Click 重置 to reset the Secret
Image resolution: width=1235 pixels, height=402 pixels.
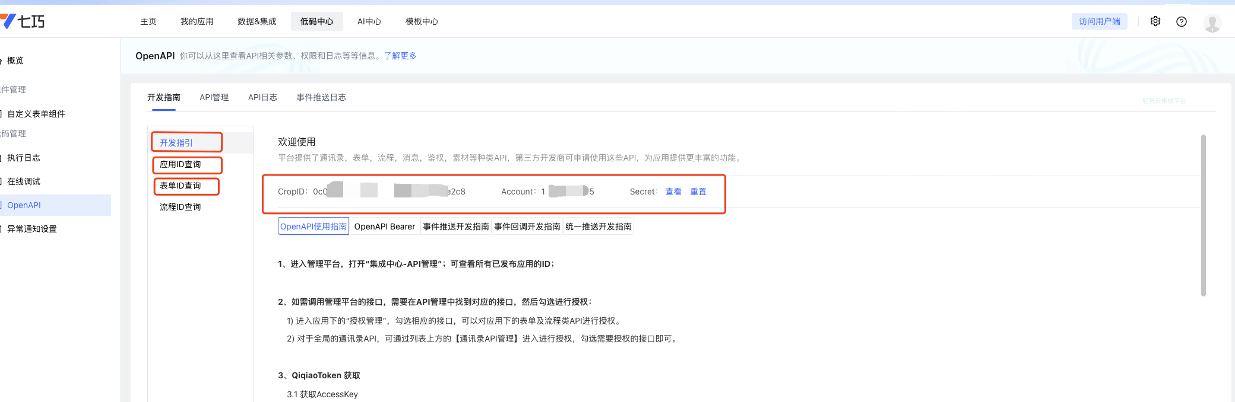[x=698, y=192]
